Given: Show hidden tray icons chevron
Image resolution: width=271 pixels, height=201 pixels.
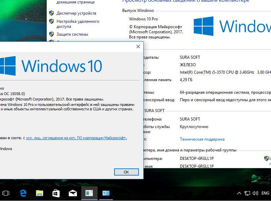Looking at the screenshot, I should (x=239, y=193).
